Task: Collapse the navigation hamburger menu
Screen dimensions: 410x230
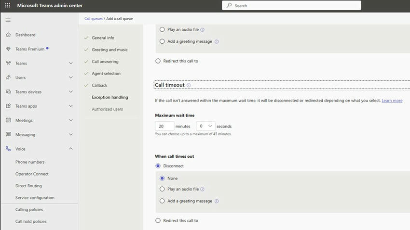Action: coord(8,20)
